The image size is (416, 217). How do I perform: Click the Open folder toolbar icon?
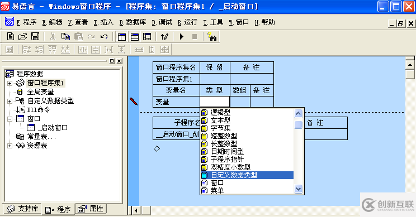tap(23, 36)
